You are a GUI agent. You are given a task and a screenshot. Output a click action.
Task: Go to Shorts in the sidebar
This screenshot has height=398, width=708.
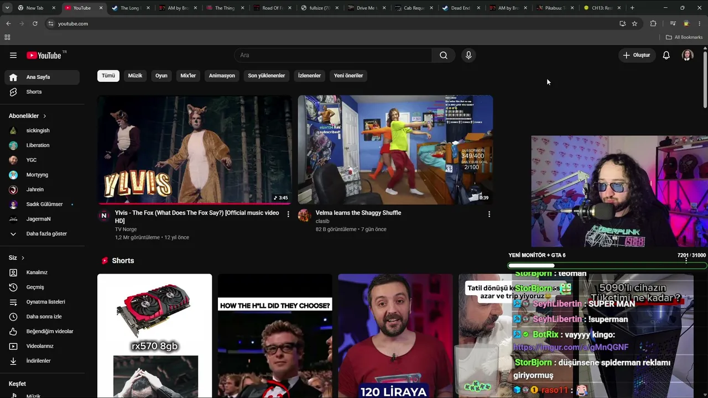click(x=42, y=92)
